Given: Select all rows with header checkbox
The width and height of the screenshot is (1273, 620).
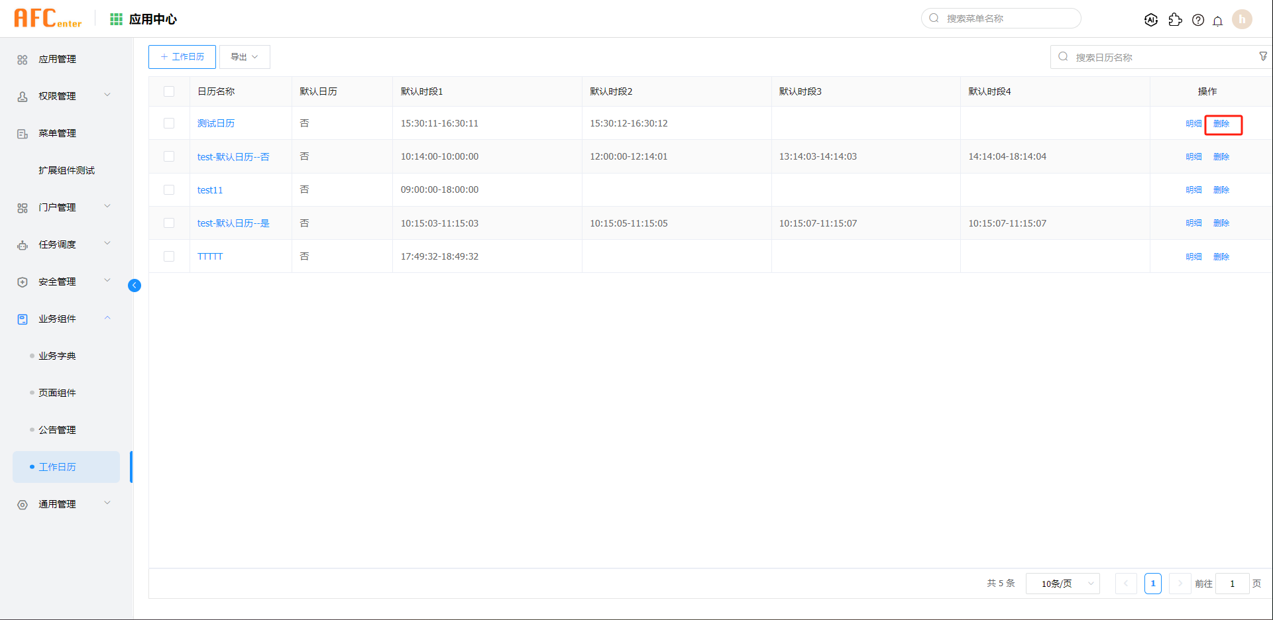Looking at the screenshot, I should tap(169, 91).
